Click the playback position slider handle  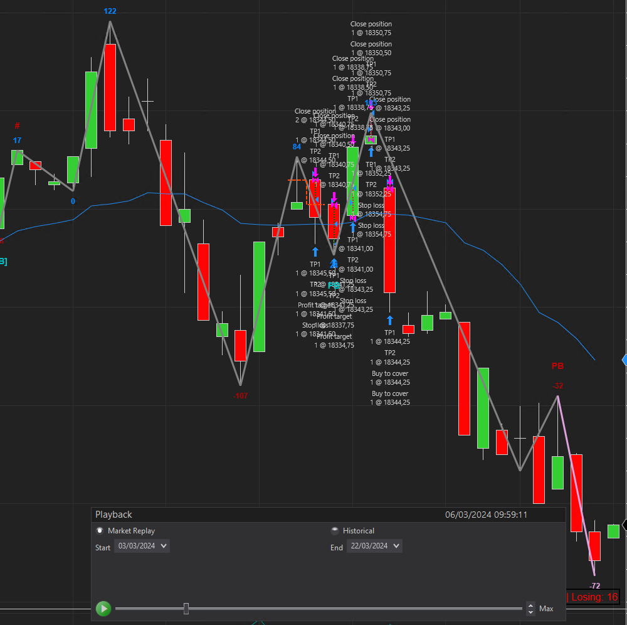tap(186, 609)
